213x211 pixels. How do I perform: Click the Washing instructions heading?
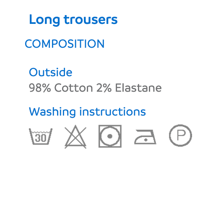click(x=87, y=112)
